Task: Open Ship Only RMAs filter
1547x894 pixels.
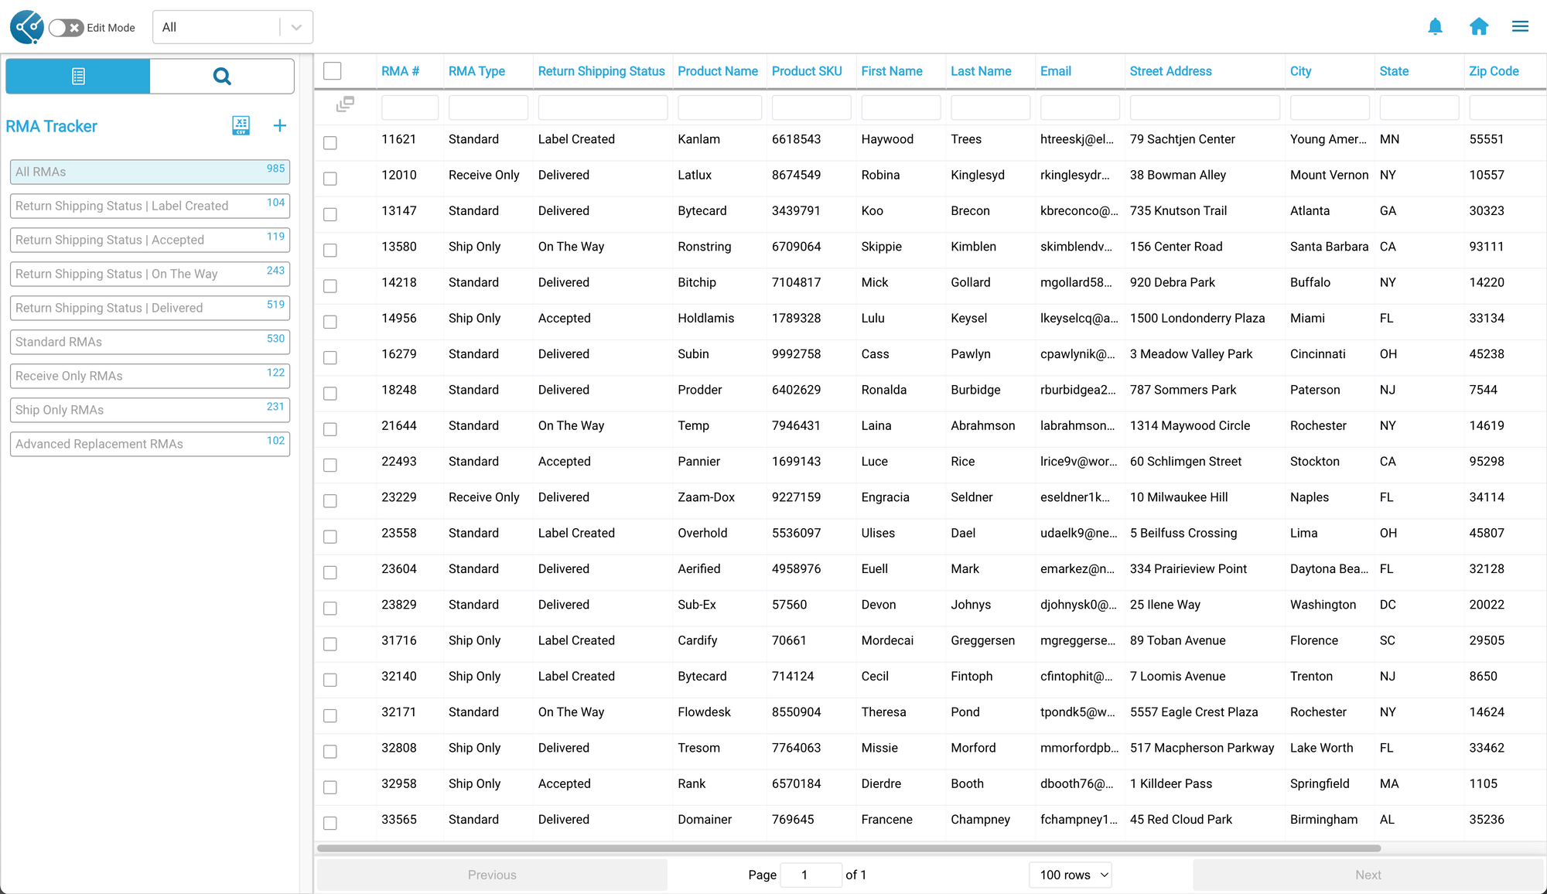Action: [x=149, y=410]
